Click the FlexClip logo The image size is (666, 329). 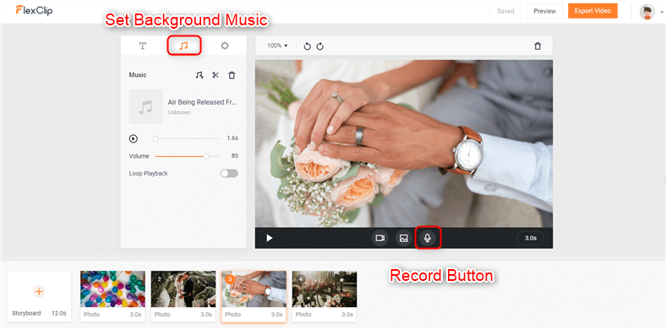pos(34,11)
